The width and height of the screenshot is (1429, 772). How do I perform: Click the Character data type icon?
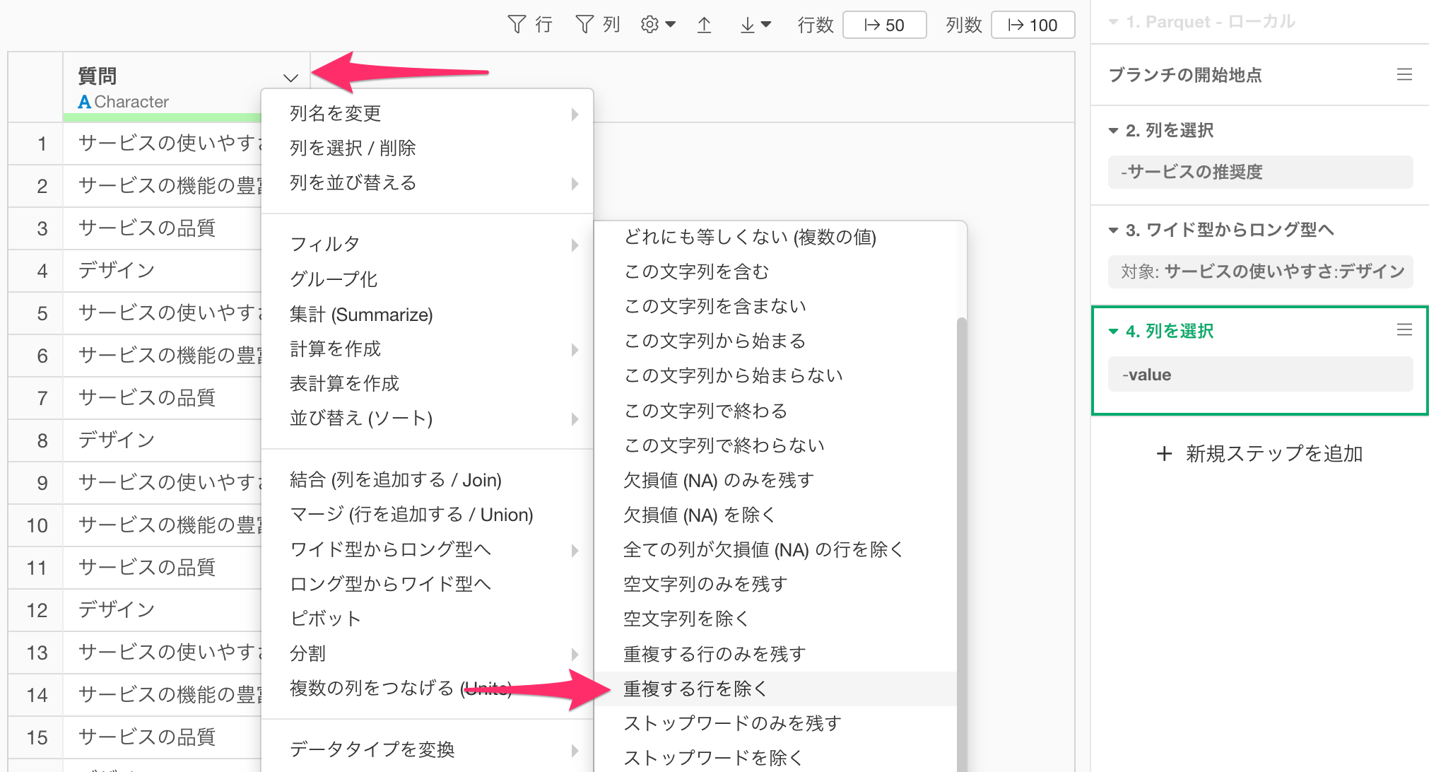(85, 102)
